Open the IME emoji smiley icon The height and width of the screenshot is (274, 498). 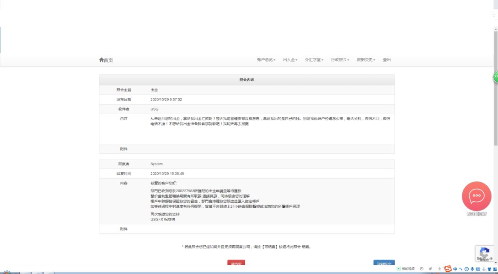pyautogui.click(x=466, y=269)
